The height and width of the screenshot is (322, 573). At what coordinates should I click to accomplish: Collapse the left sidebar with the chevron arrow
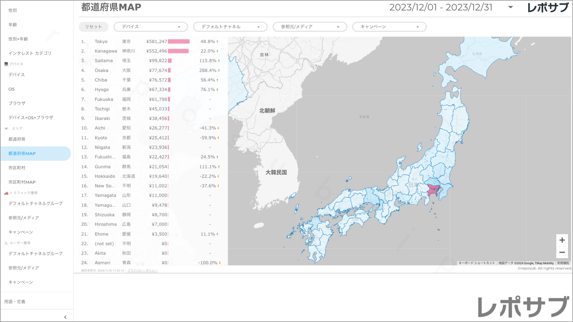click(x=65, y=317)
